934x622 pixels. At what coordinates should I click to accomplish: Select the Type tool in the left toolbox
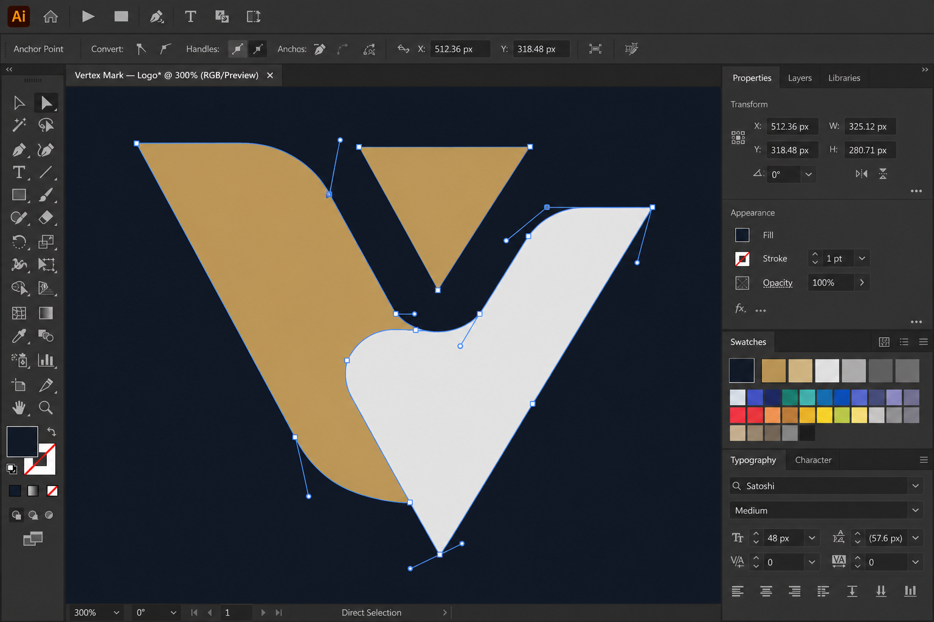pos(19,173)
